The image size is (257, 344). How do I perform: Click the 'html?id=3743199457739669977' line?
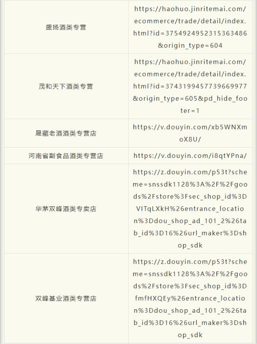[190, 86]
